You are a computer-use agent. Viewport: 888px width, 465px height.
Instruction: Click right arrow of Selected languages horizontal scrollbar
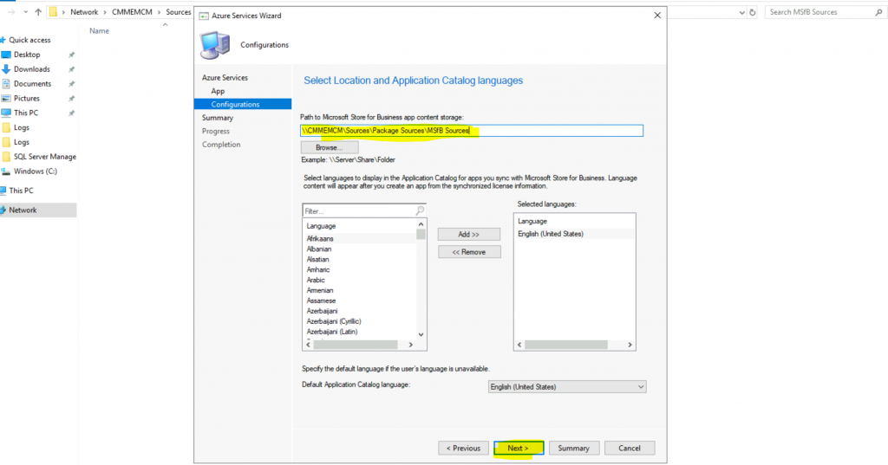coord(630,345)
